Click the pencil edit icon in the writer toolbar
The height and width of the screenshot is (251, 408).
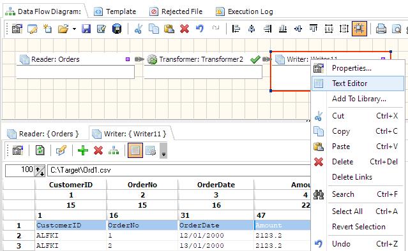[x=61, y=150]
